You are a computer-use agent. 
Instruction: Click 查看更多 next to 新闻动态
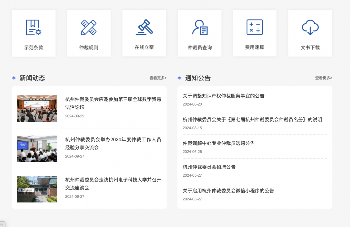(158, 78)
